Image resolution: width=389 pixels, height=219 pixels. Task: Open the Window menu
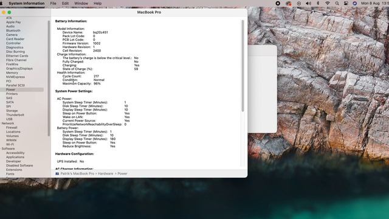tap(81, 4)
